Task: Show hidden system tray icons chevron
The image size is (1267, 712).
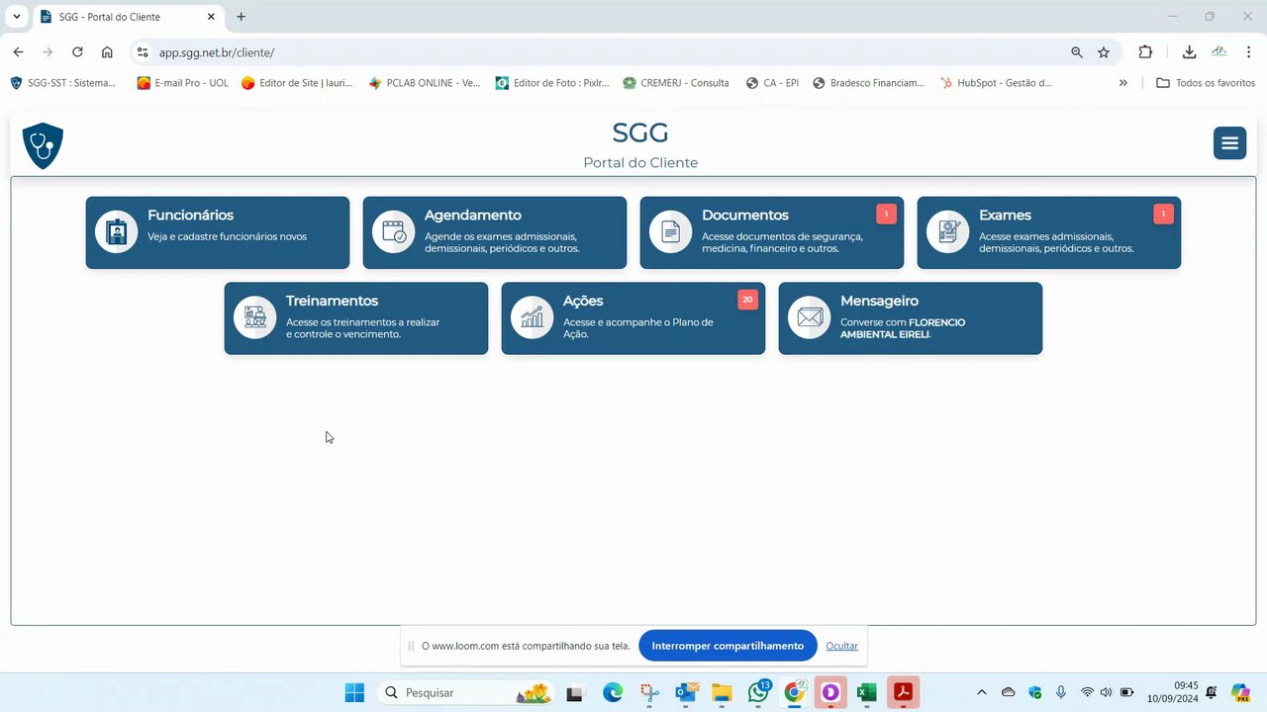Action: [981, 692]
